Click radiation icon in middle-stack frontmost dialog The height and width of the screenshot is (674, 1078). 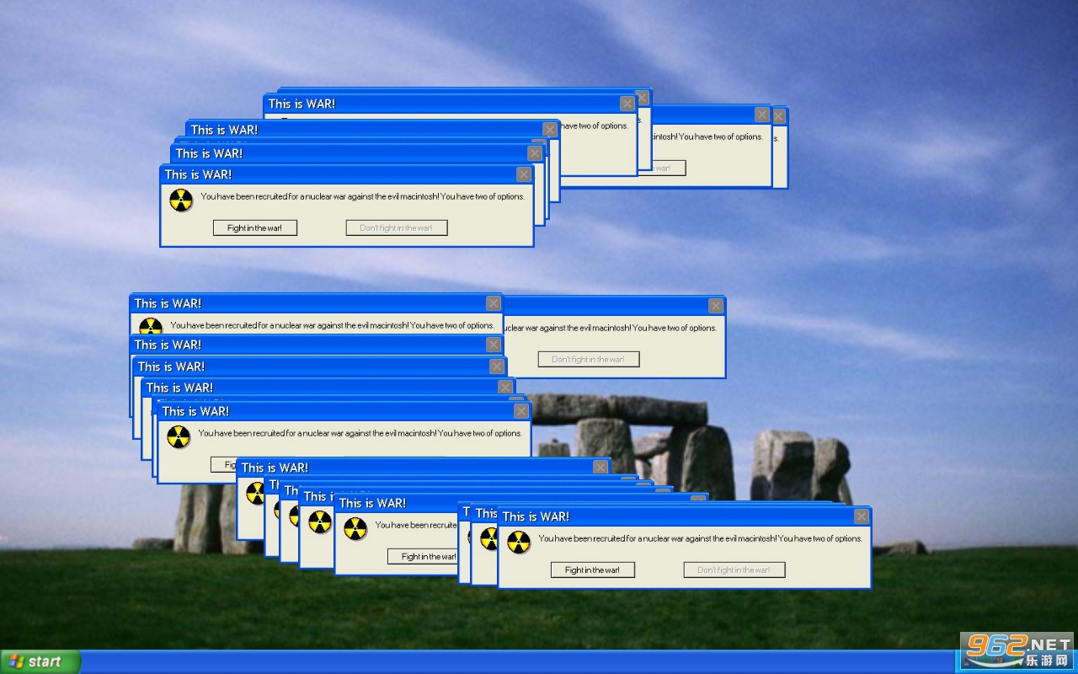click(x=179, y=437)
